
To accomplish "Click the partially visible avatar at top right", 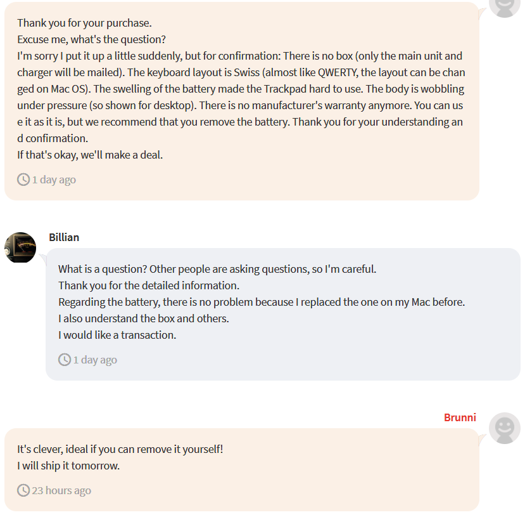I will [x=505, y=6].
